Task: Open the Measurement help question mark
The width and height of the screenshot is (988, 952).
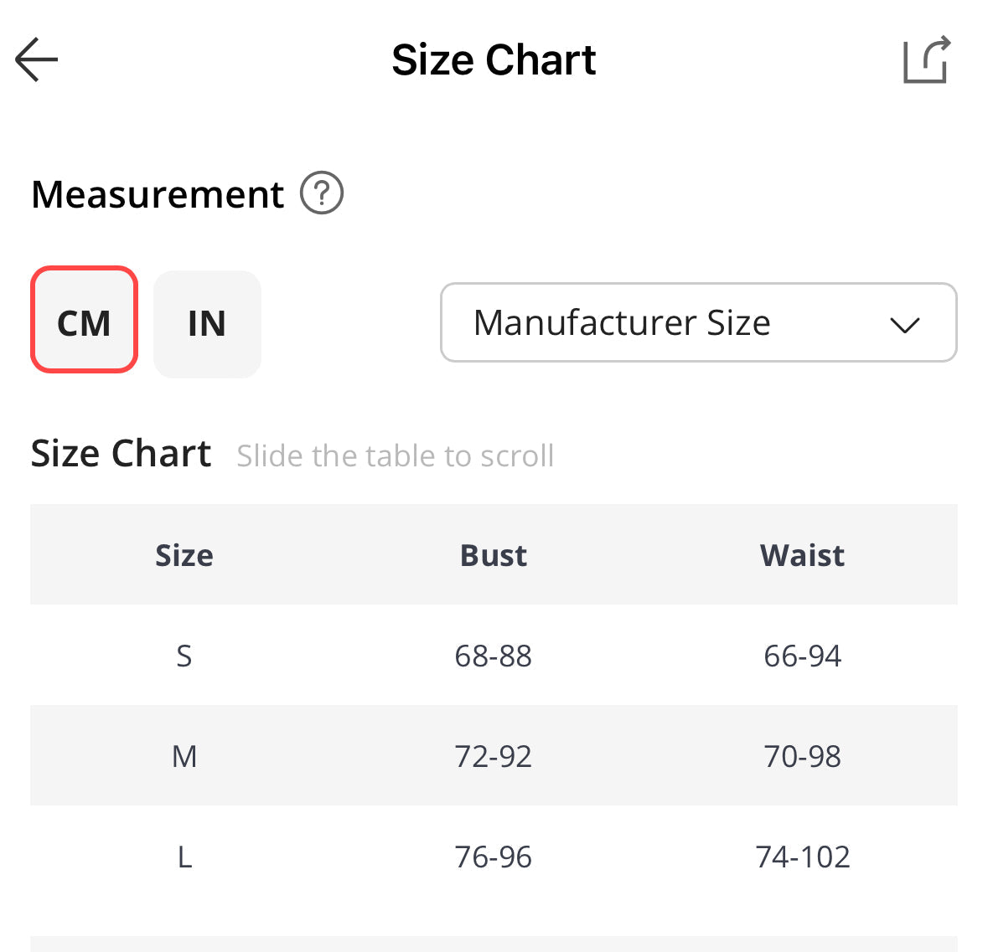Action: coord(322,193)
